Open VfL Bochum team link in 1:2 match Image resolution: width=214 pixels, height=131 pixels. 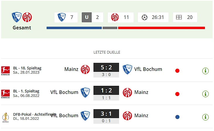(64, 92)
